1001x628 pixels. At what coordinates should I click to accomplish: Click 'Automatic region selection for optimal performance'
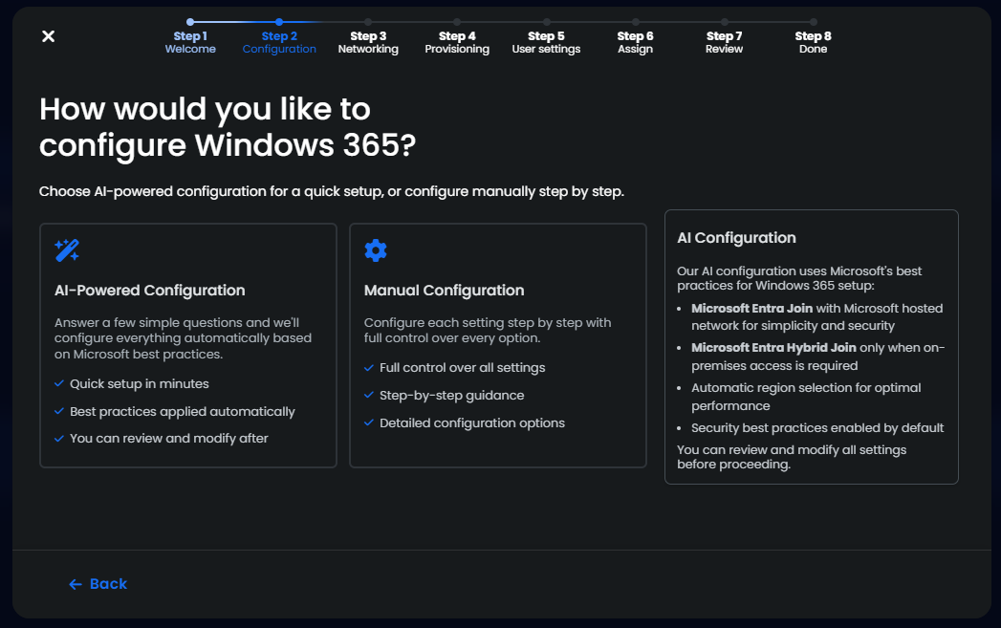pos(806,397)
